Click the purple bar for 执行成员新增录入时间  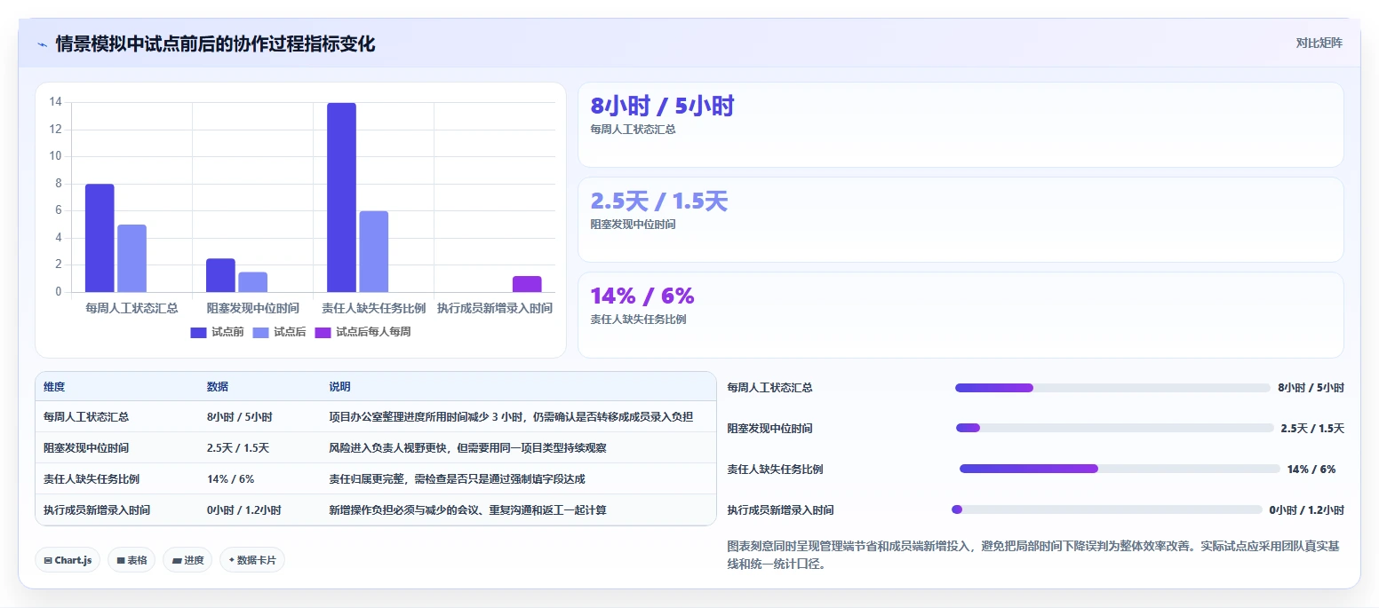point(527,284)
